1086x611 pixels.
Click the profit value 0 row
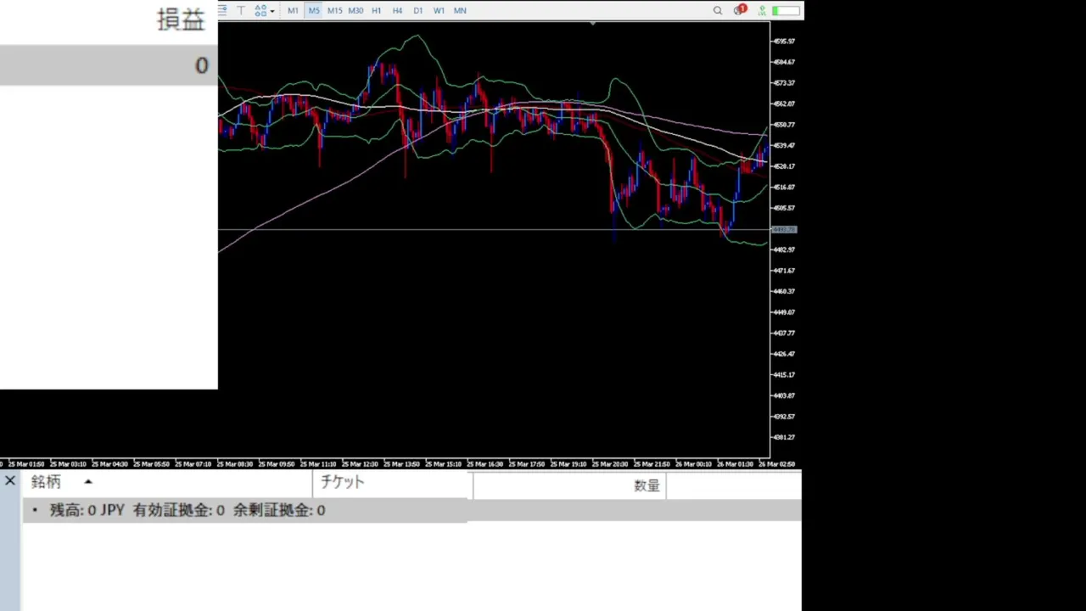pyautogui.click(x=109, y=65)
